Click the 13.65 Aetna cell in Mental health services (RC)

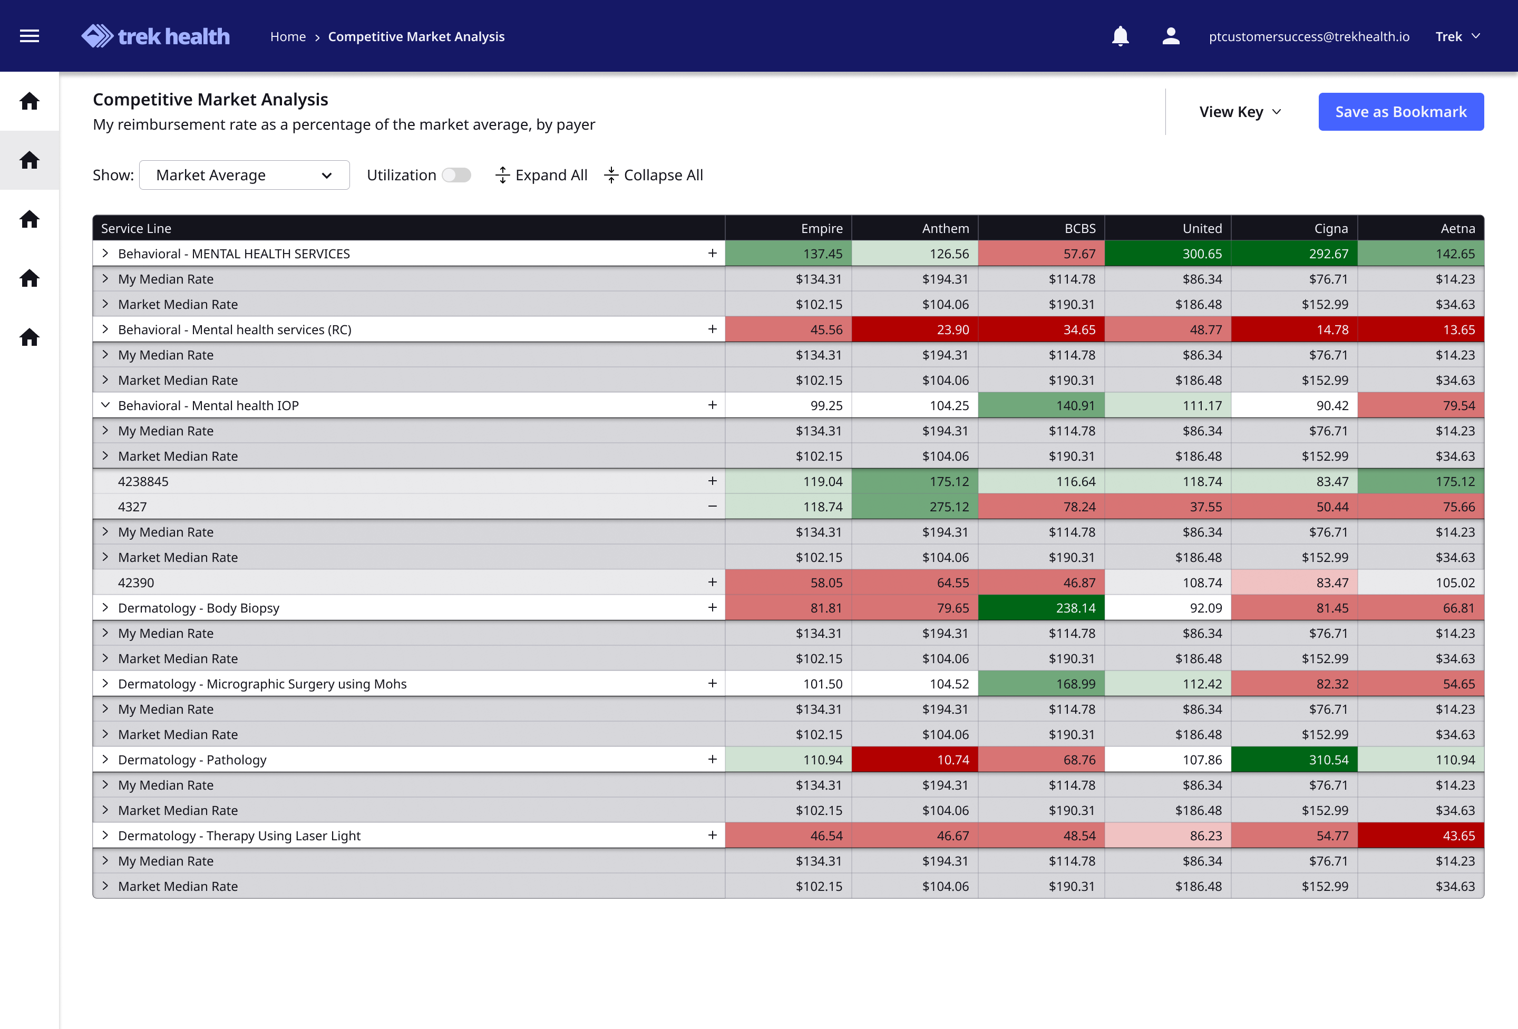pos(1420,329)
